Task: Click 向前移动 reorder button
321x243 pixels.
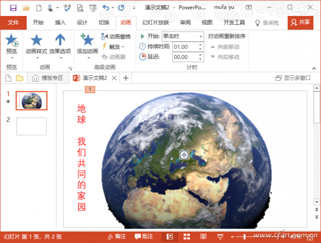Action: (x=225, y=47)
